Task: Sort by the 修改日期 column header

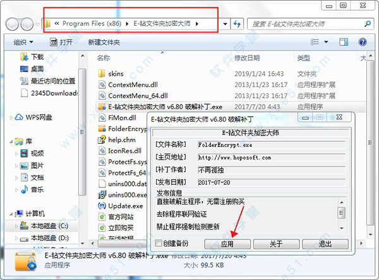Action: coord(247,58)
